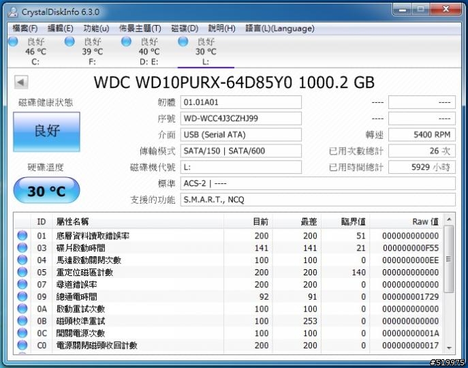Select the 尋道錯誤率 attribute row
This screenshot has height=368, width=468.
click(x=229, y=284)
